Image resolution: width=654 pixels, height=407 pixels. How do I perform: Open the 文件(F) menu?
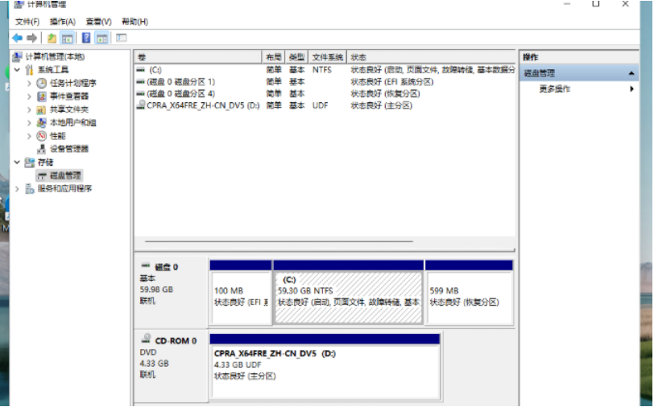27,22
